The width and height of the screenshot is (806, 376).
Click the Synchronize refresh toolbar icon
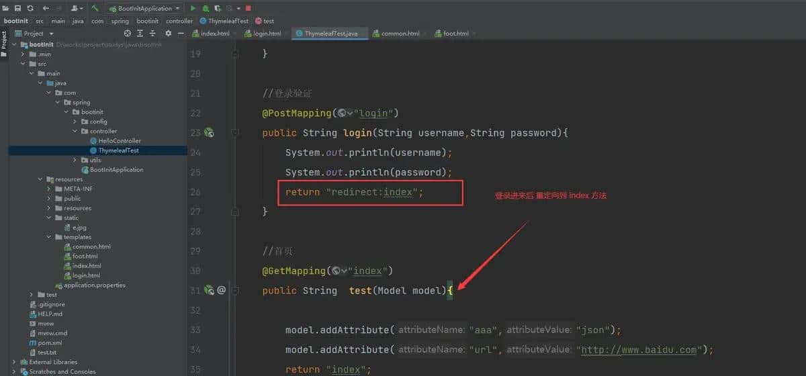[31, 8]
